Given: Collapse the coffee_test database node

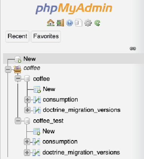Looking at the screenshot, I should (18, 121).
